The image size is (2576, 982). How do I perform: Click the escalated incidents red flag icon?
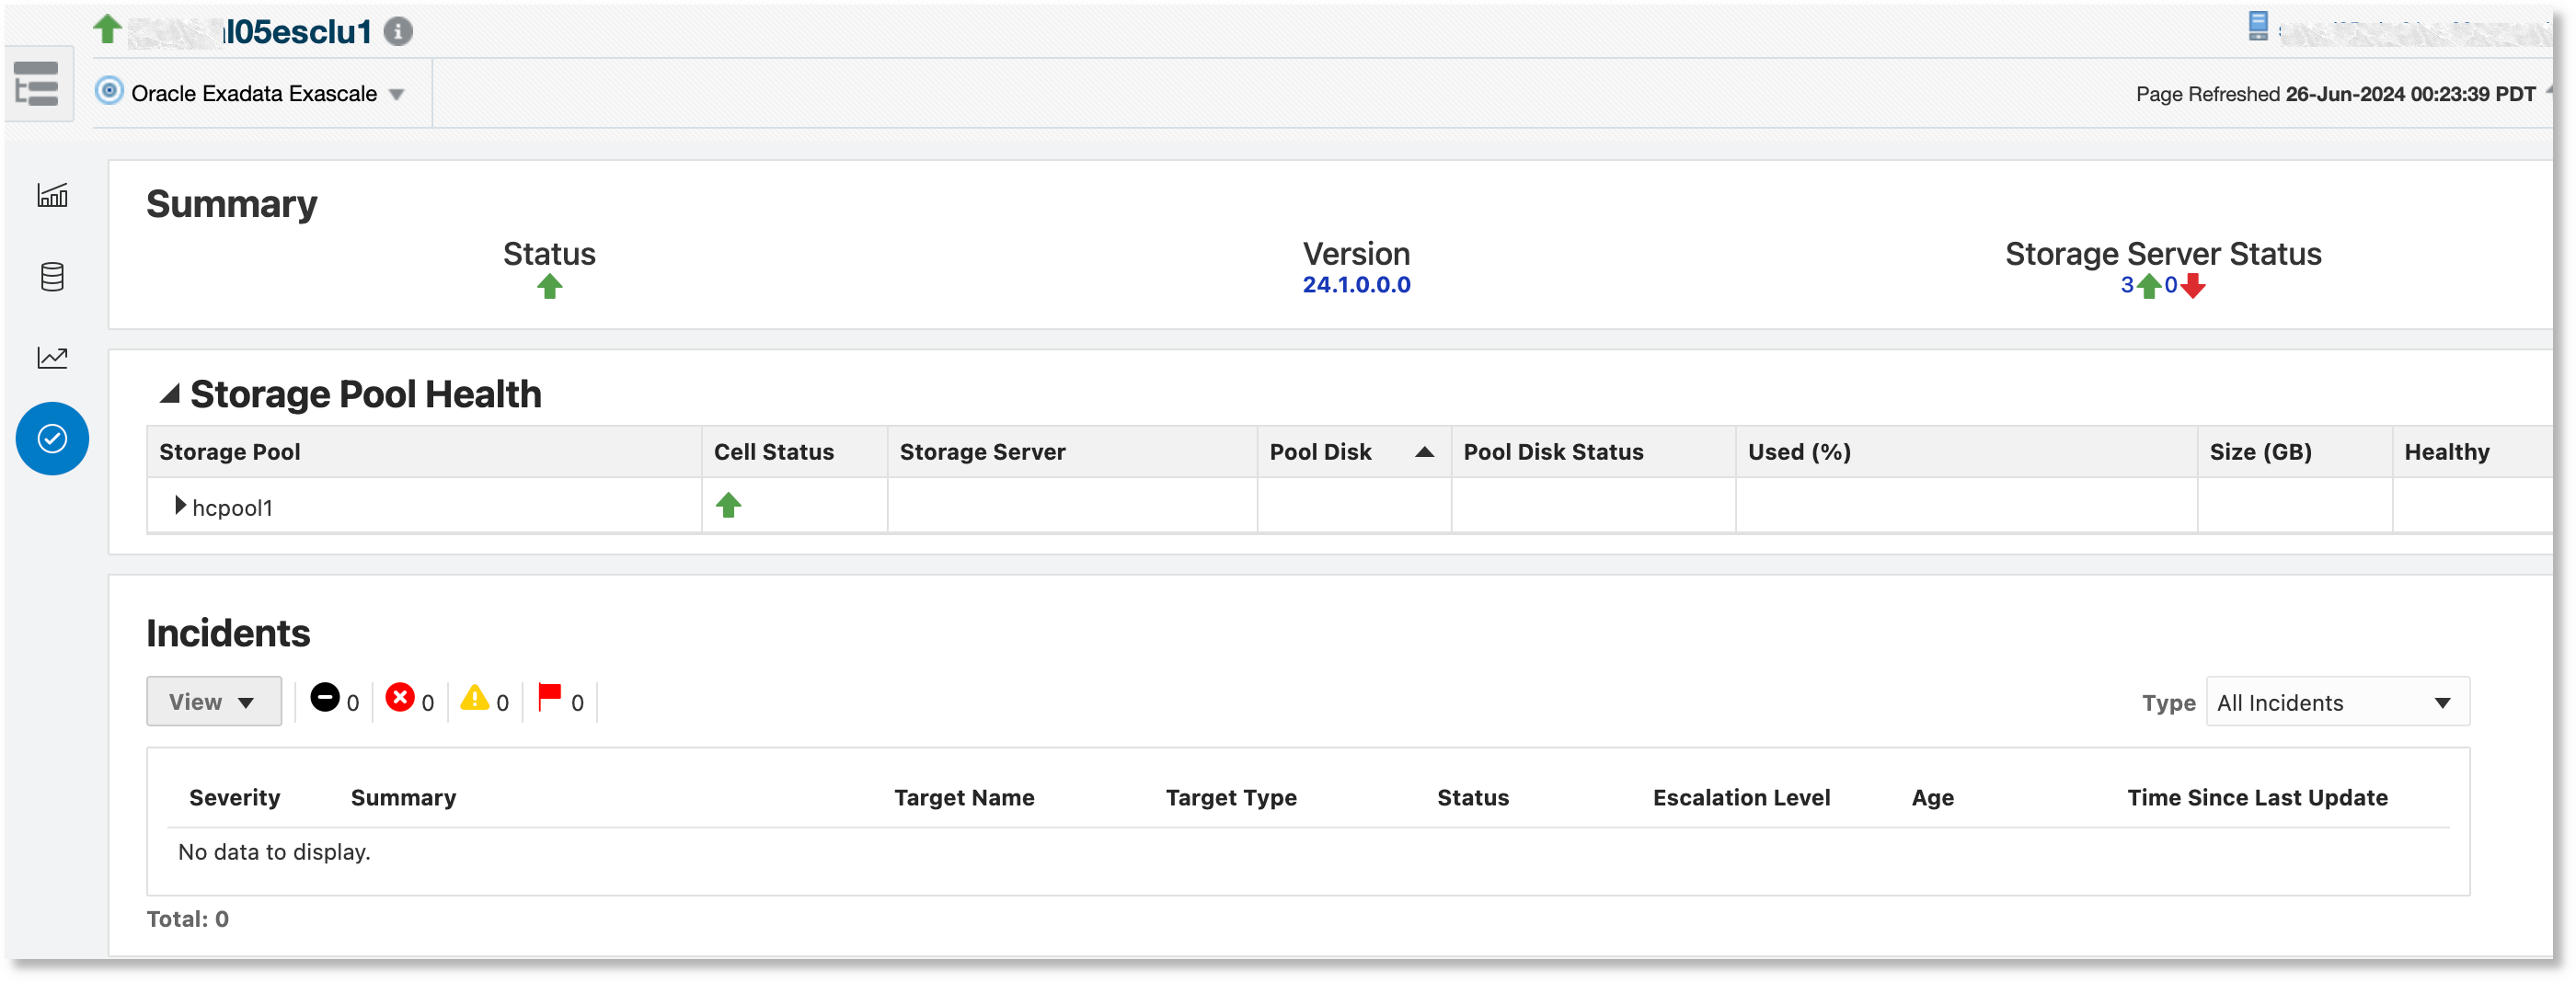click(549, 698)
